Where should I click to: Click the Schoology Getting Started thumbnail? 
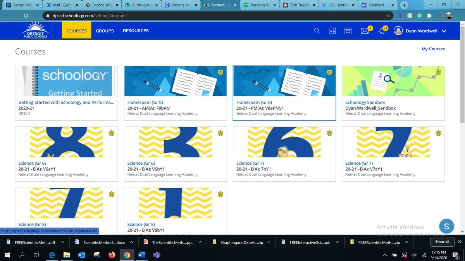[66, 81]
